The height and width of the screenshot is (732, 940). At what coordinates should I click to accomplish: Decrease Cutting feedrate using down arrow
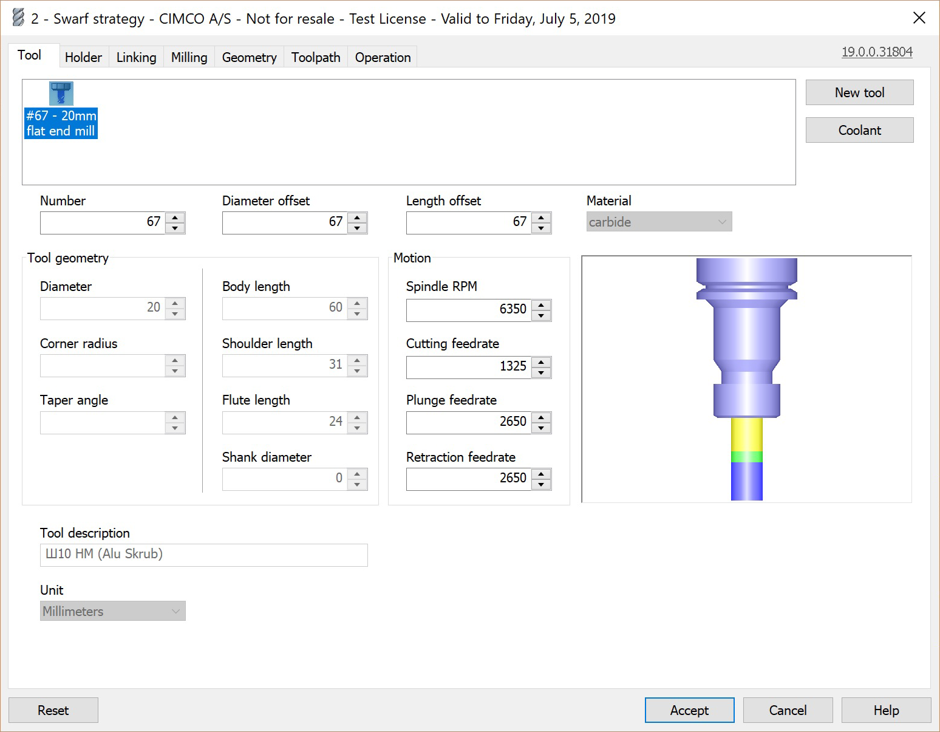(x=541, y=372)
